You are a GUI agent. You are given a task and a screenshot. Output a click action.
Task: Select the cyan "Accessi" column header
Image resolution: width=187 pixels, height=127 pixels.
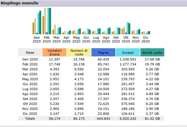pos(128,53)
